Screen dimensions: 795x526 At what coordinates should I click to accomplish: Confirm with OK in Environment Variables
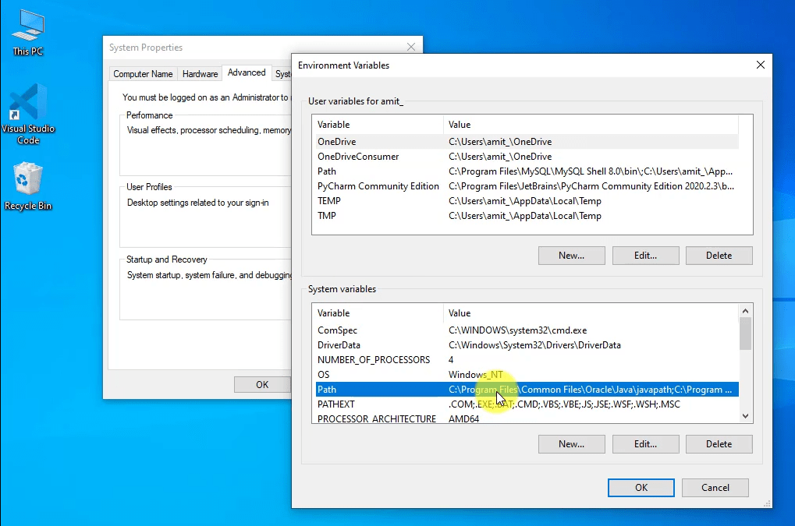[x=641, y=487]
